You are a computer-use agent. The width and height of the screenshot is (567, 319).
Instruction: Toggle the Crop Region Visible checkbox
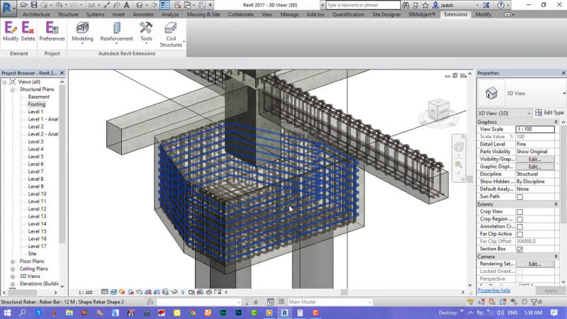pos(520,219)
